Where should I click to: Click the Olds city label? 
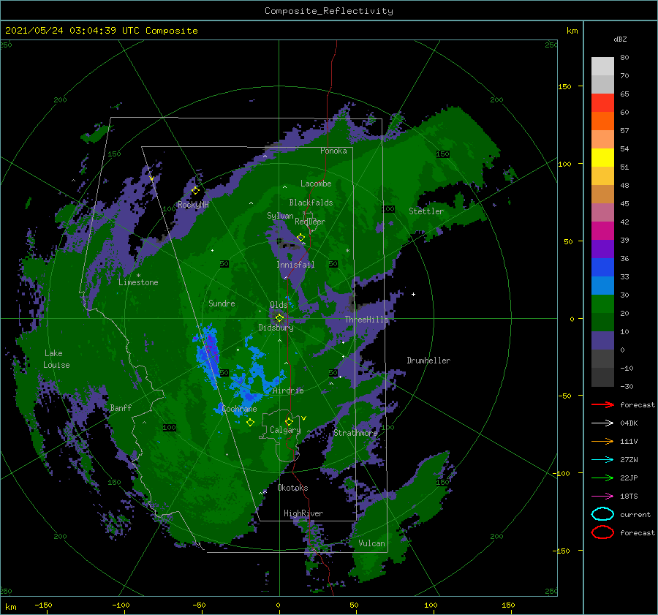(x=279, y=305)
